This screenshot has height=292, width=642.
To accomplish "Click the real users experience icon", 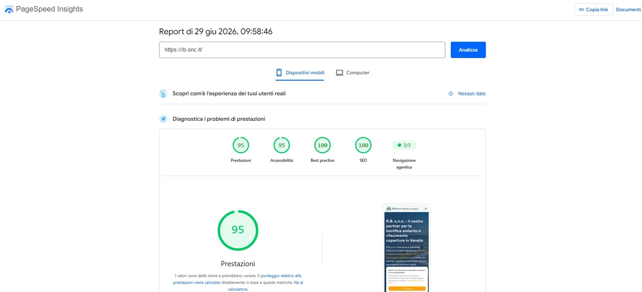I will point(163,93).
